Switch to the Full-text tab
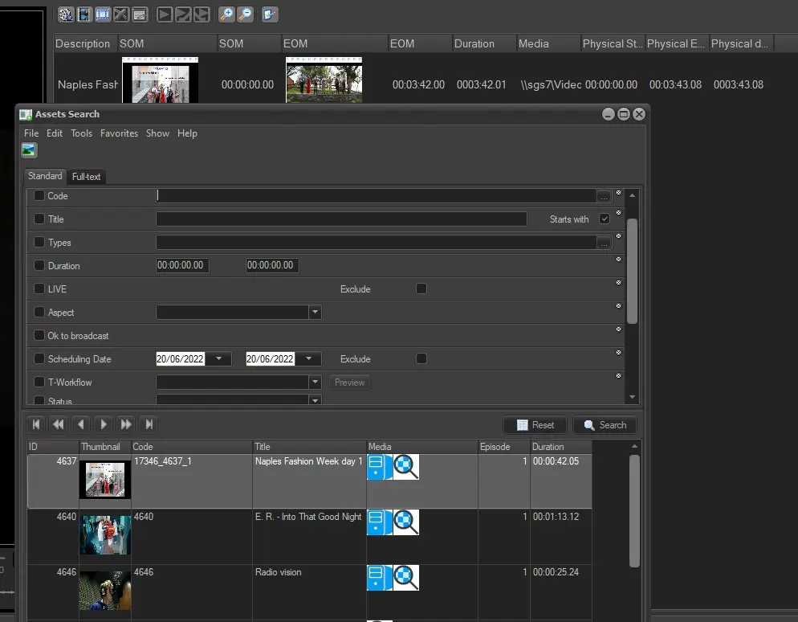Viewport: 798px width, 622px height. (87, 177)
